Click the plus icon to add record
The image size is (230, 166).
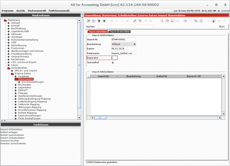(105, 21)
